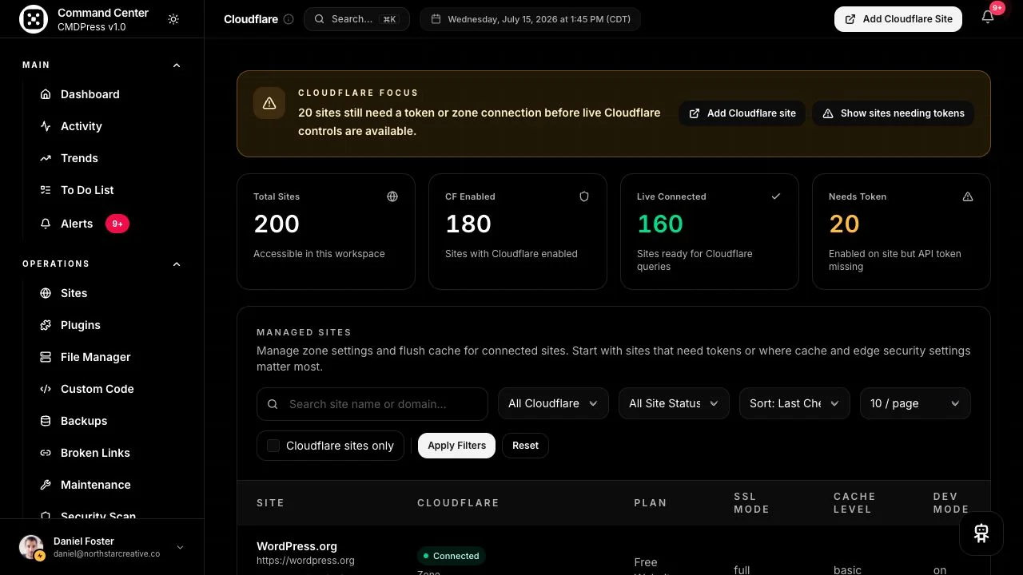Enable the Cloudflare sites only checkbox
Image resolution: width=1023 pixels, height=575 pixels.
273,446
